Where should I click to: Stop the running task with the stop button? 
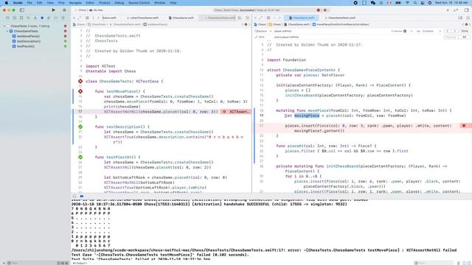[64, 10]
